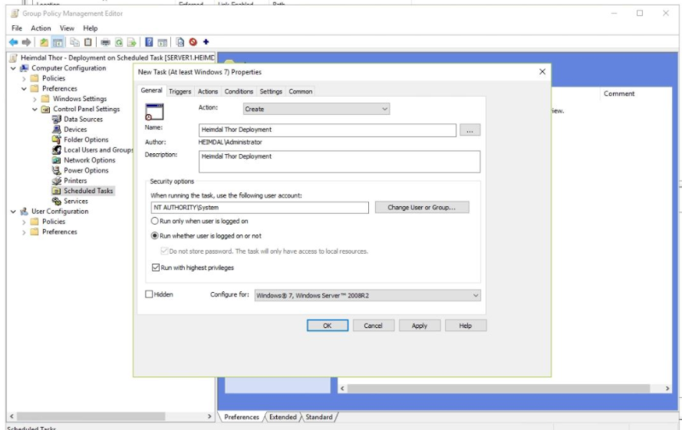
Task: Click the OK button
Action: coord(328,326)
